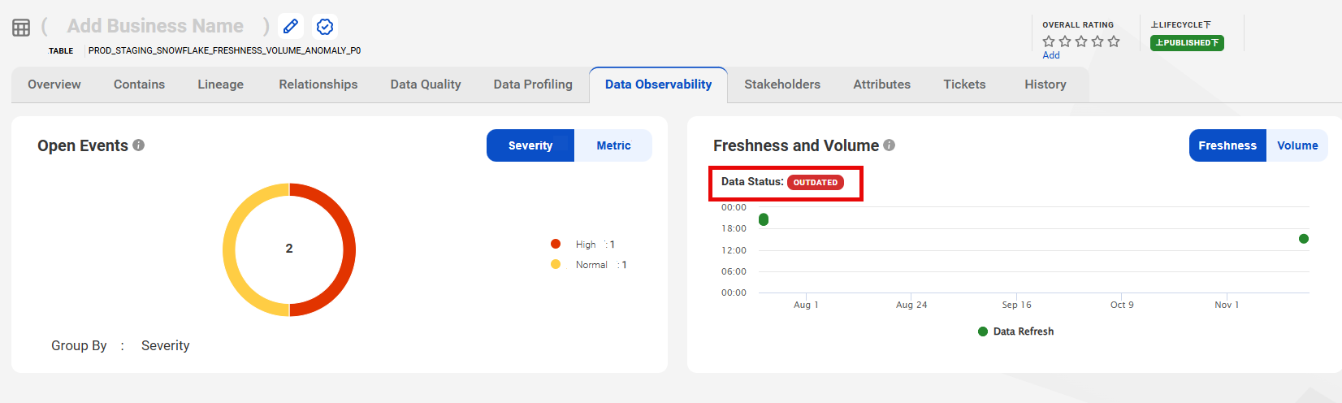Screen dimensions: 1342x403
Task: View the Attributes tab
Action: [881, 84]
